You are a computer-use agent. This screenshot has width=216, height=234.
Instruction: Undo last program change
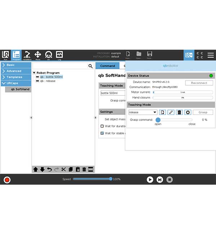49,170
